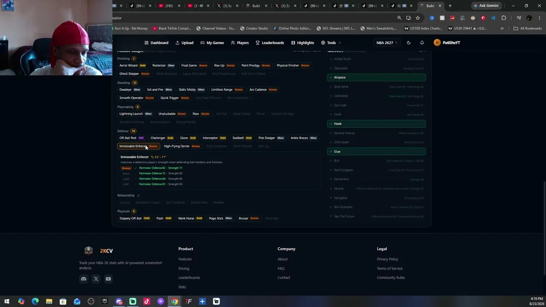Screen dimensions: 546x307
Task: Expand Aerial Wizard badge requirements
Action: (133, 66)
